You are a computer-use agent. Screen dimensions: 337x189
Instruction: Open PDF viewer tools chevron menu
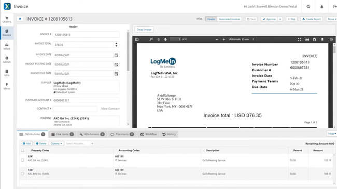[x=331, y=39]
